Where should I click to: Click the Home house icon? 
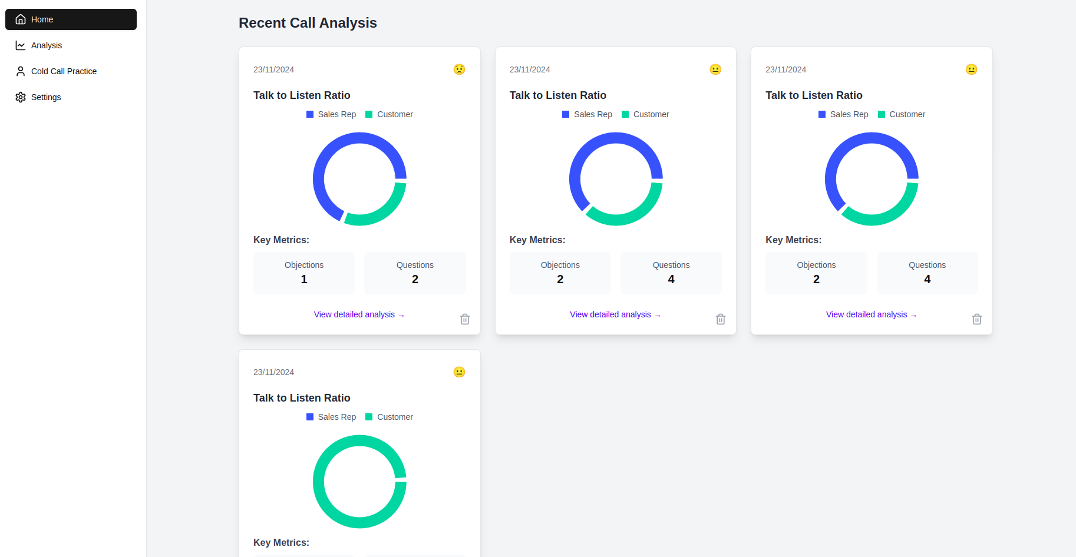[21, 19]
